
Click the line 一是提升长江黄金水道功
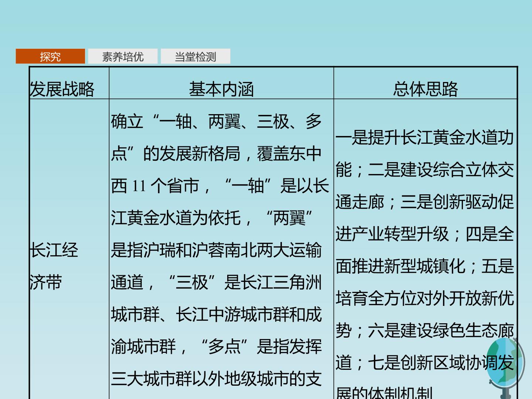tap(424, 137)
